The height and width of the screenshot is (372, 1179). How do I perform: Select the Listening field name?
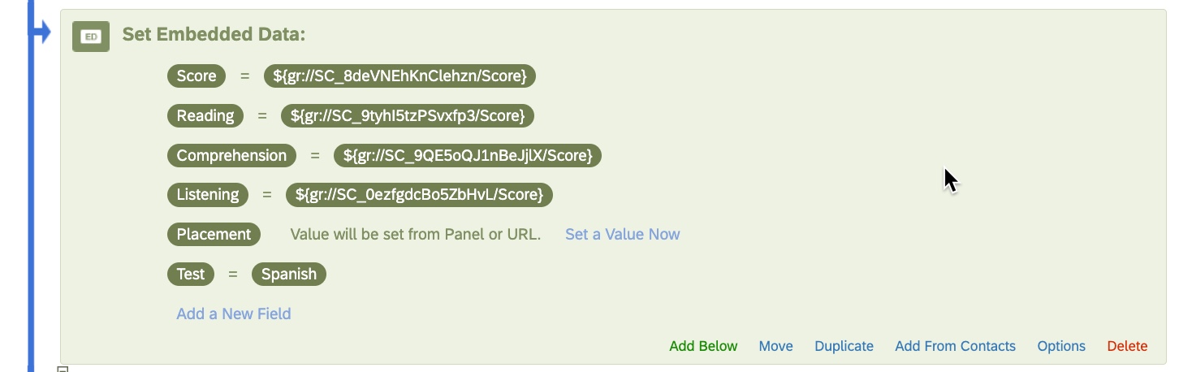[208, 195]
